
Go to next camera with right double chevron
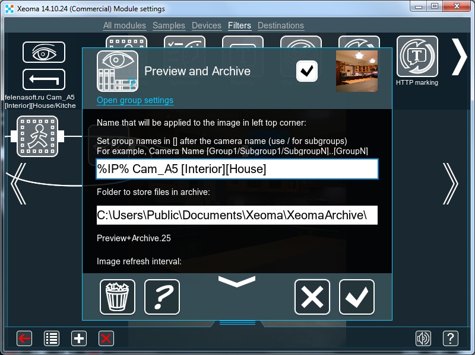coord(451,184)
